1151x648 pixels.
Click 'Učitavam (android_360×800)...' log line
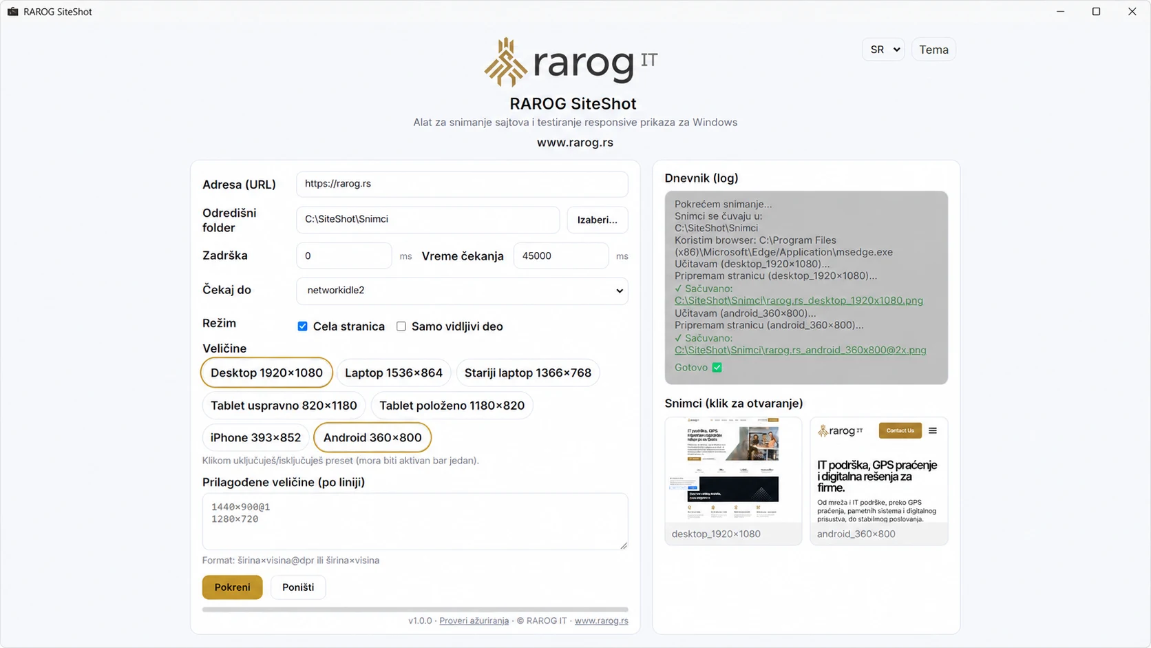(x=745, y=313)
